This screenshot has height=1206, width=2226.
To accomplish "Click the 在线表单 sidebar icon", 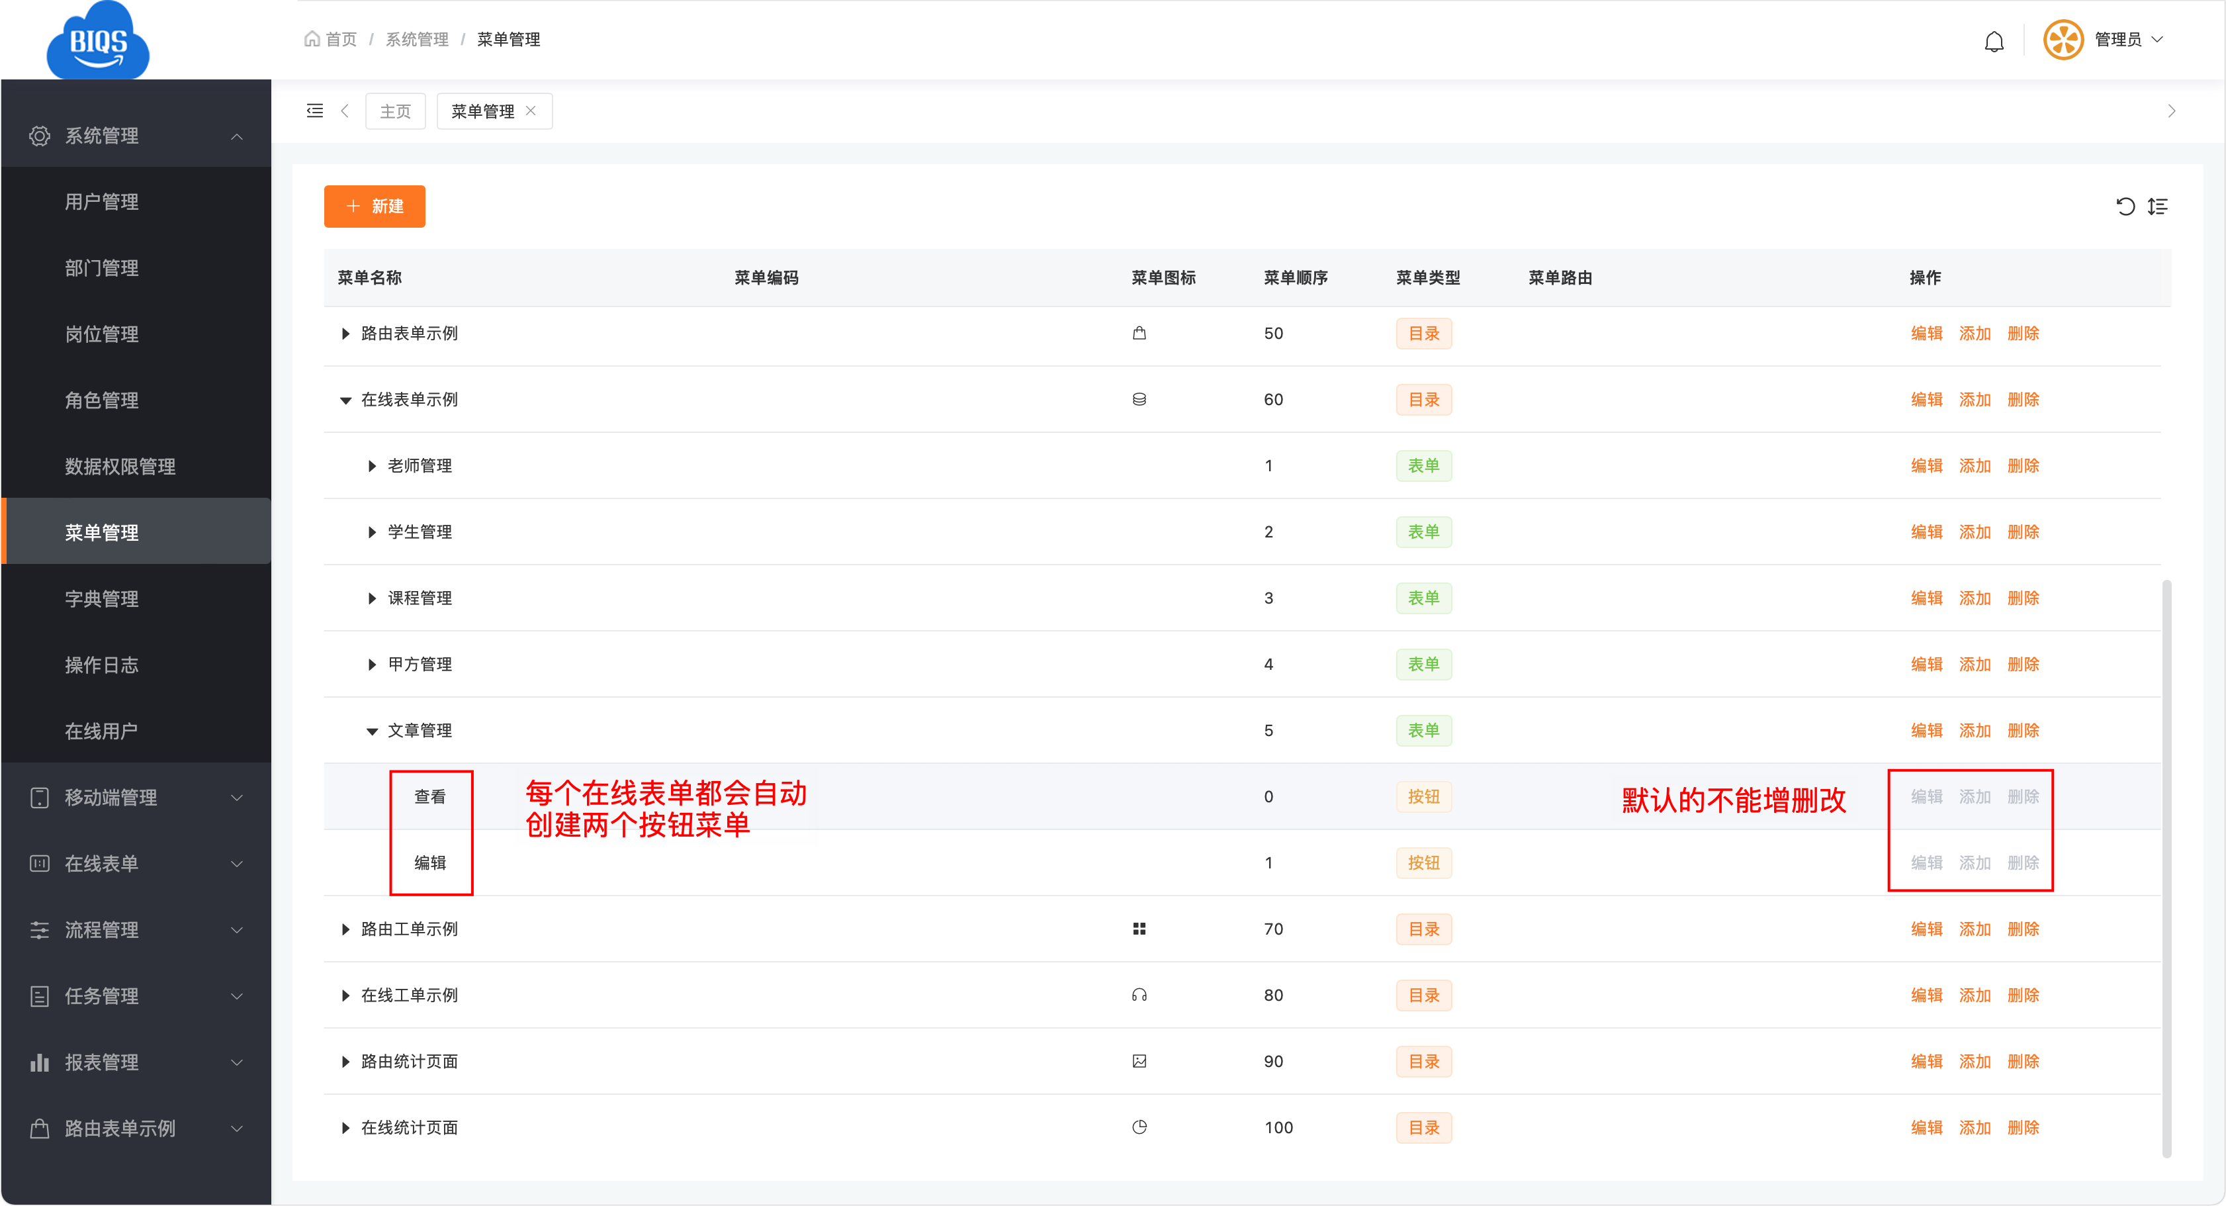I will tap(40, 864).
